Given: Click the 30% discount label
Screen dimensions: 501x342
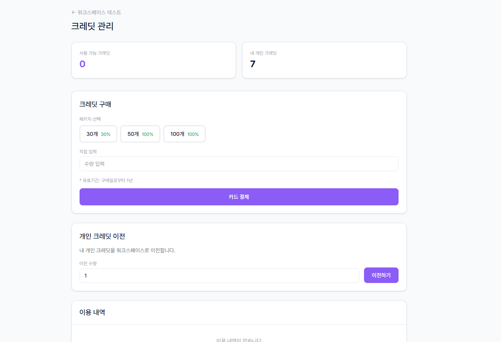Looking at the screenshot, I should [105, 134].
